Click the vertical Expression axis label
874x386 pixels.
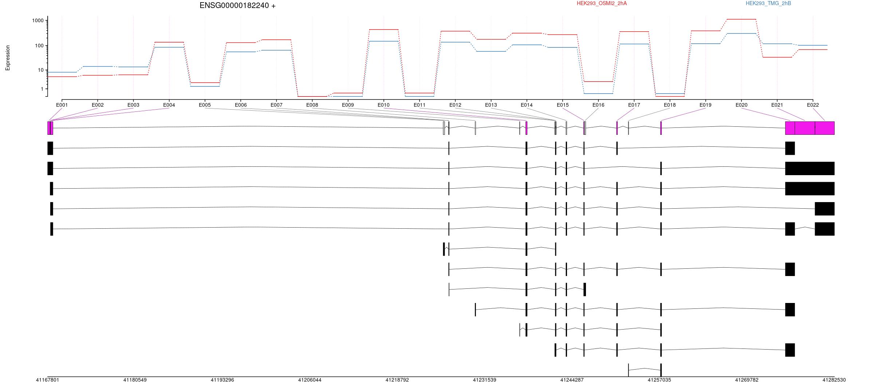coord(8,58)
